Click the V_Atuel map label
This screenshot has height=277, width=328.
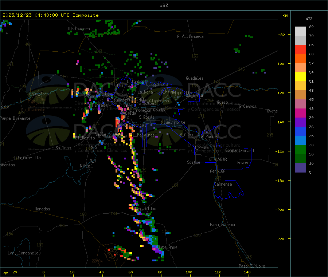pos(187,135)
